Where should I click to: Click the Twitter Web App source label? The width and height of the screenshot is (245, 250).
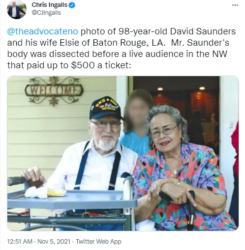(98, 241)
